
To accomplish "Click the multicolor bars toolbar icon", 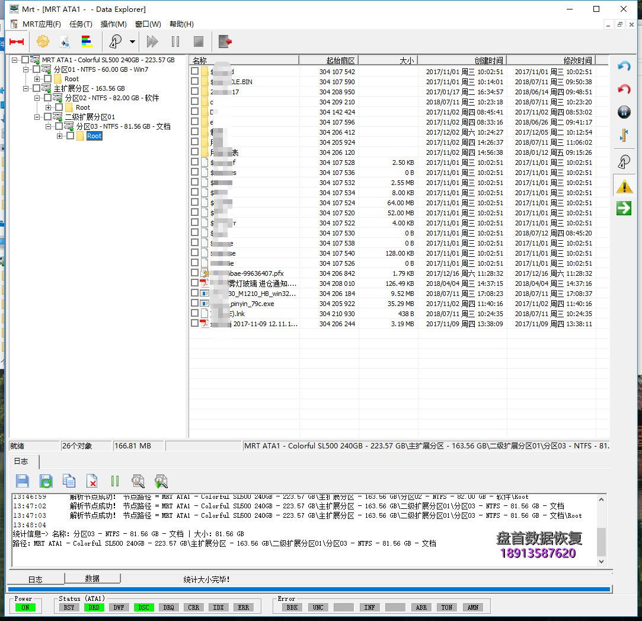I will pyautogui.click(x=87, y=42).
